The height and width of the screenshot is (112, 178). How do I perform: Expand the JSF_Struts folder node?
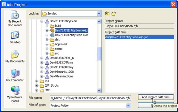coord(36,85)
